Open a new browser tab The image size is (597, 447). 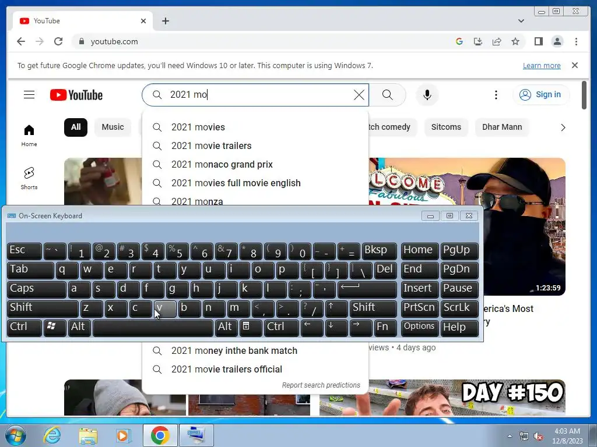[165, 21]
